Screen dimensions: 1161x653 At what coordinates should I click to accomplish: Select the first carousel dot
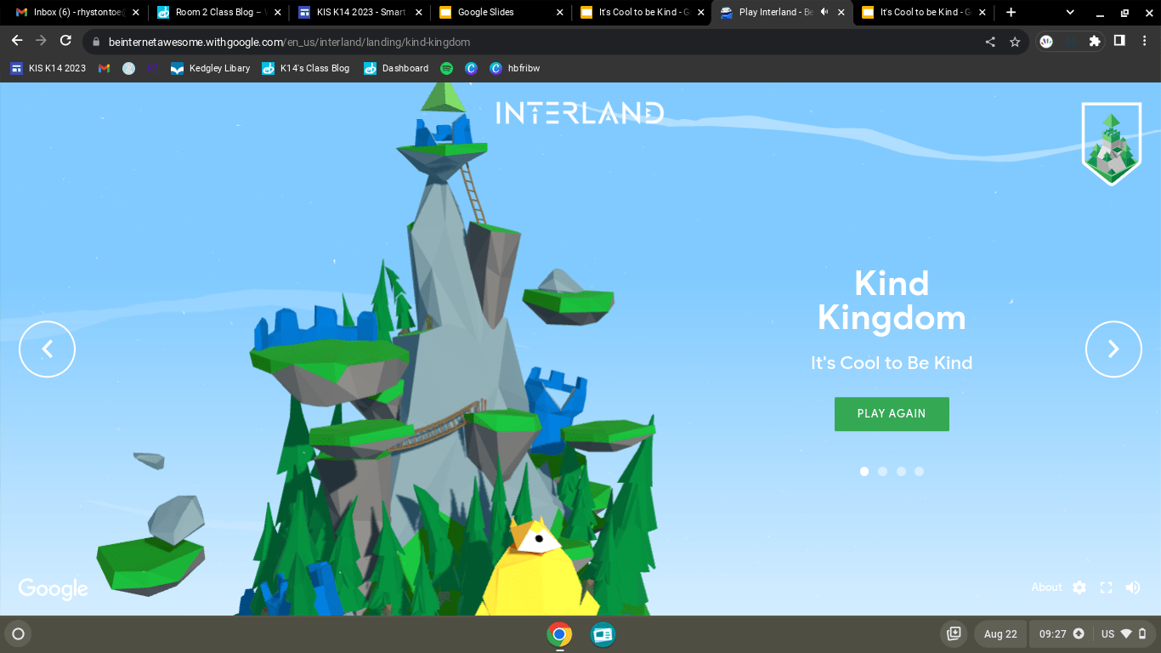tap(864, 471)
